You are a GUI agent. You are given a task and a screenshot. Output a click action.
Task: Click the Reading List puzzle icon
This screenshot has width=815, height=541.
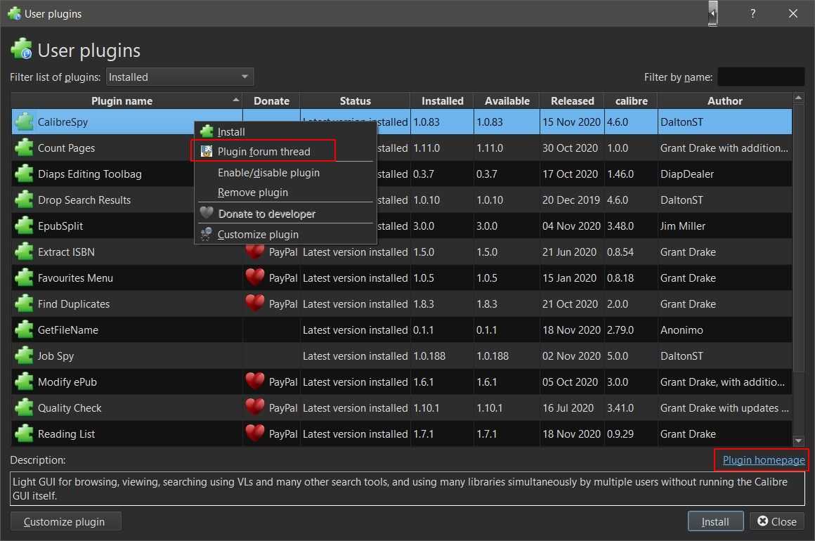(x=24, y=434)
